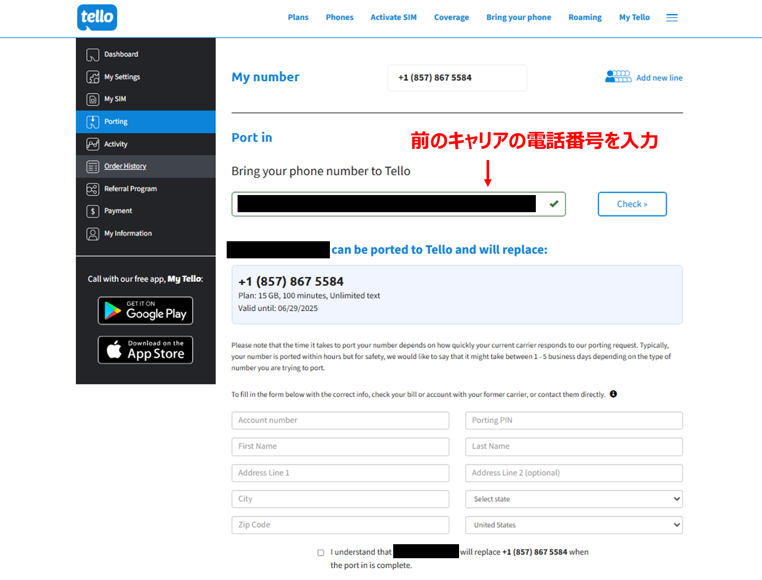Click the Payment dollar icon
This screenshot has height=580, width=762.
coord(93,211)
